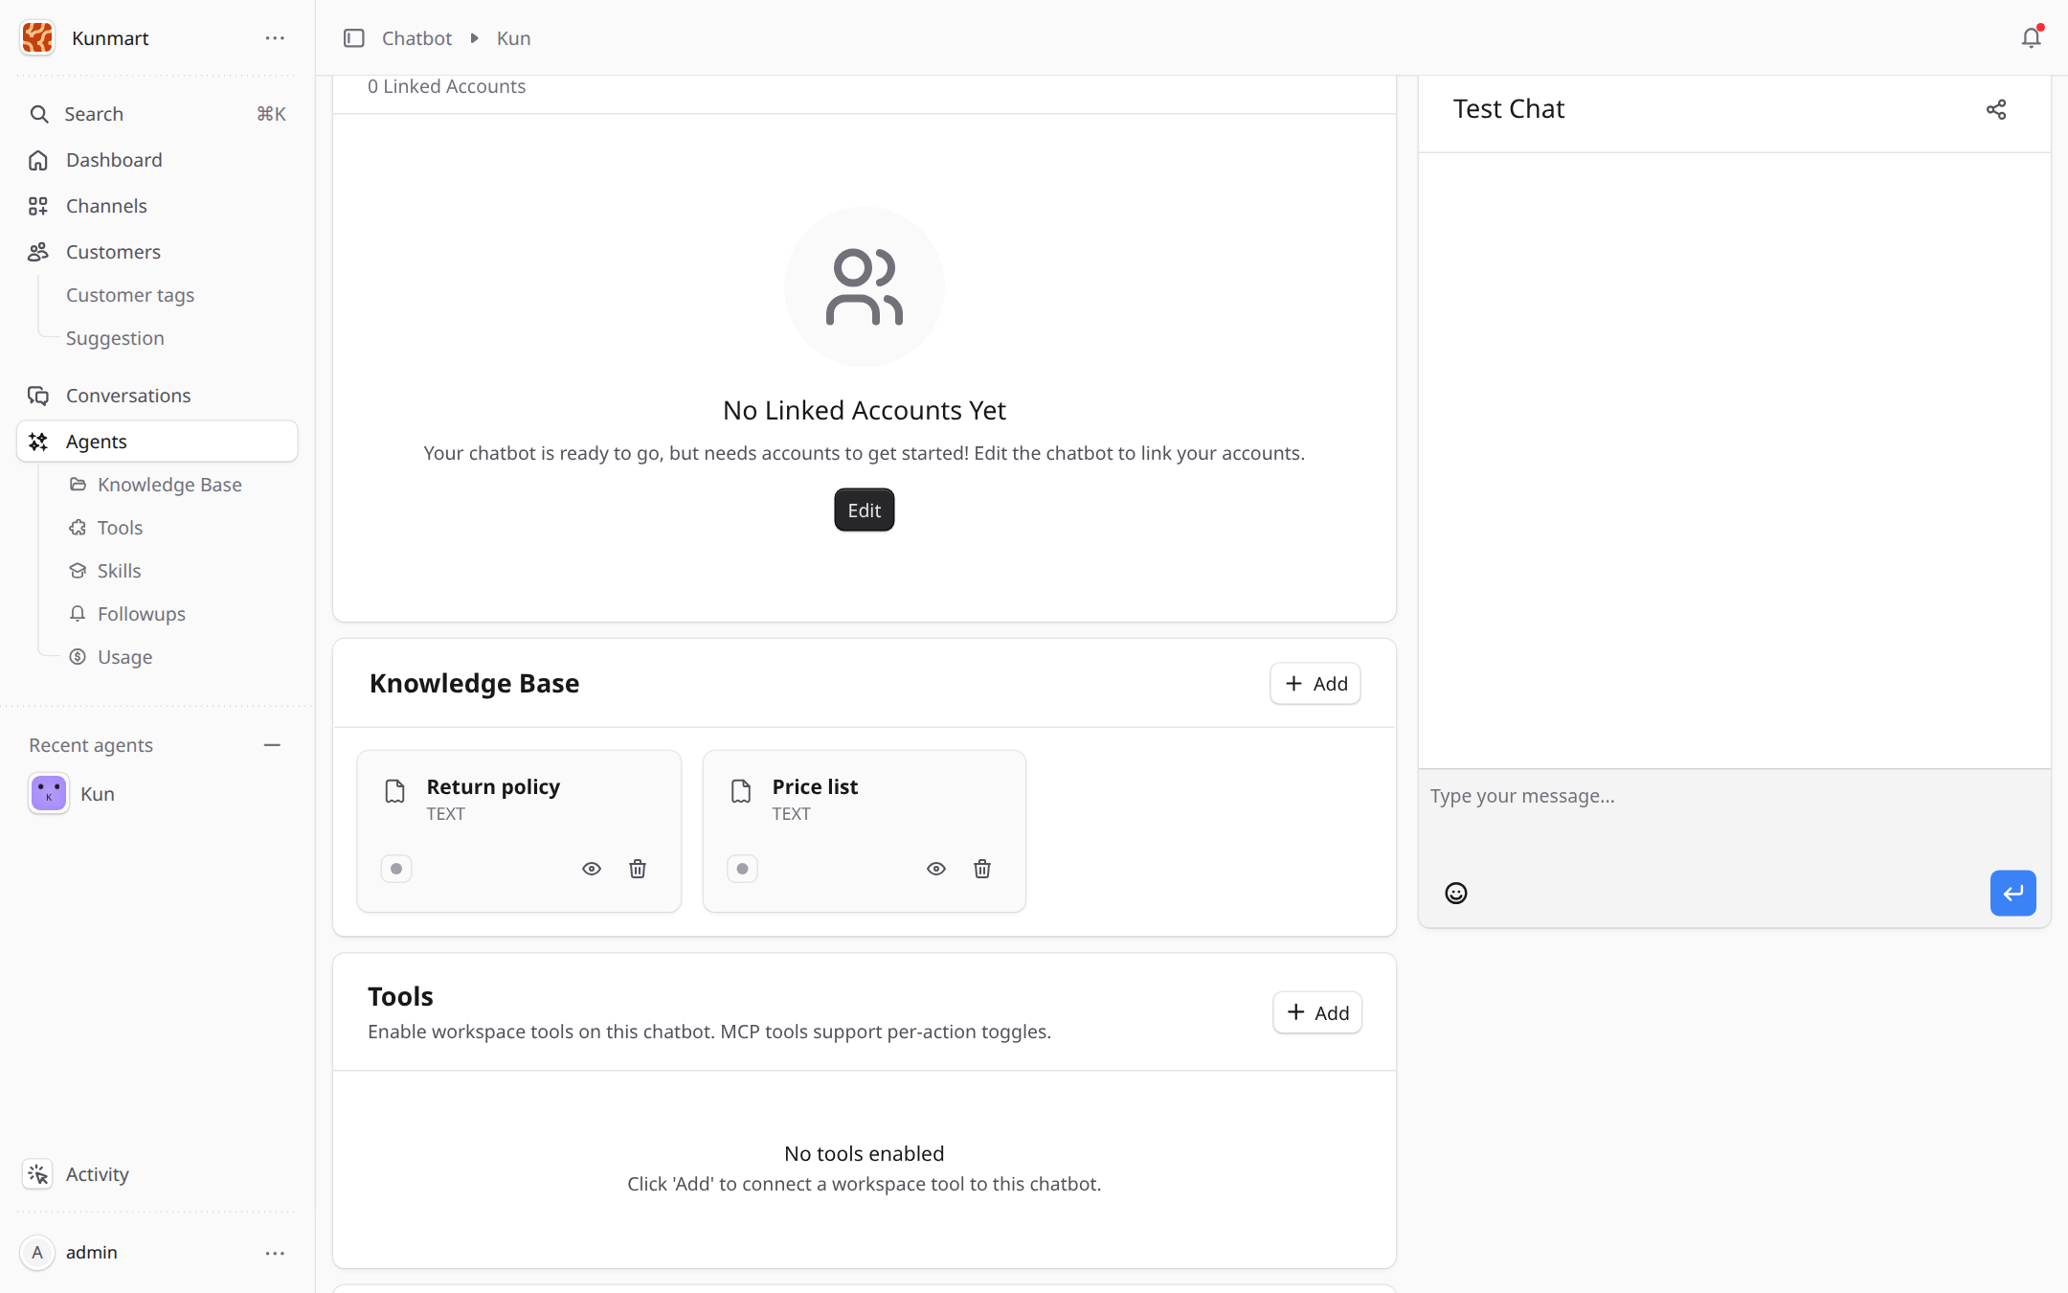
Task: Click the Kun breadcrumb
Action: pyautogui.click(x=513, y=38)
